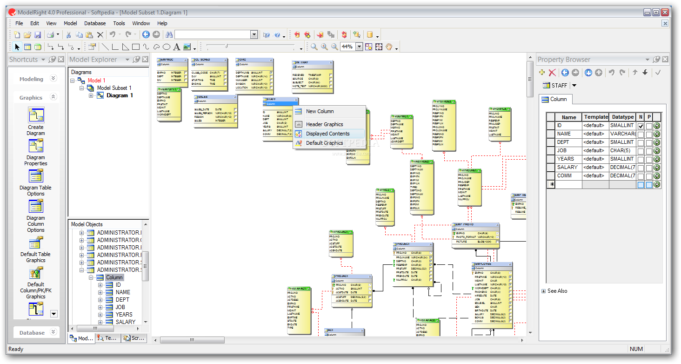Click the Print toolbar icon
This screenshot has height=364, width=681.
click(x=50, y=35)
